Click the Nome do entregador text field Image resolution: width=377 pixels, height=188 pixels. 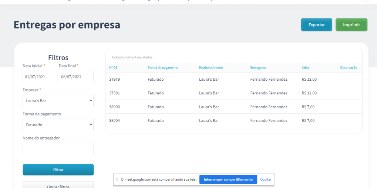click(x=58, y=148)
